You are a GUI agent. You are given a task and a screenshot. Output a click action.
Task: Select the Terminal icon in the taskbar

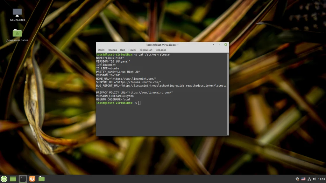click(23, 179)
